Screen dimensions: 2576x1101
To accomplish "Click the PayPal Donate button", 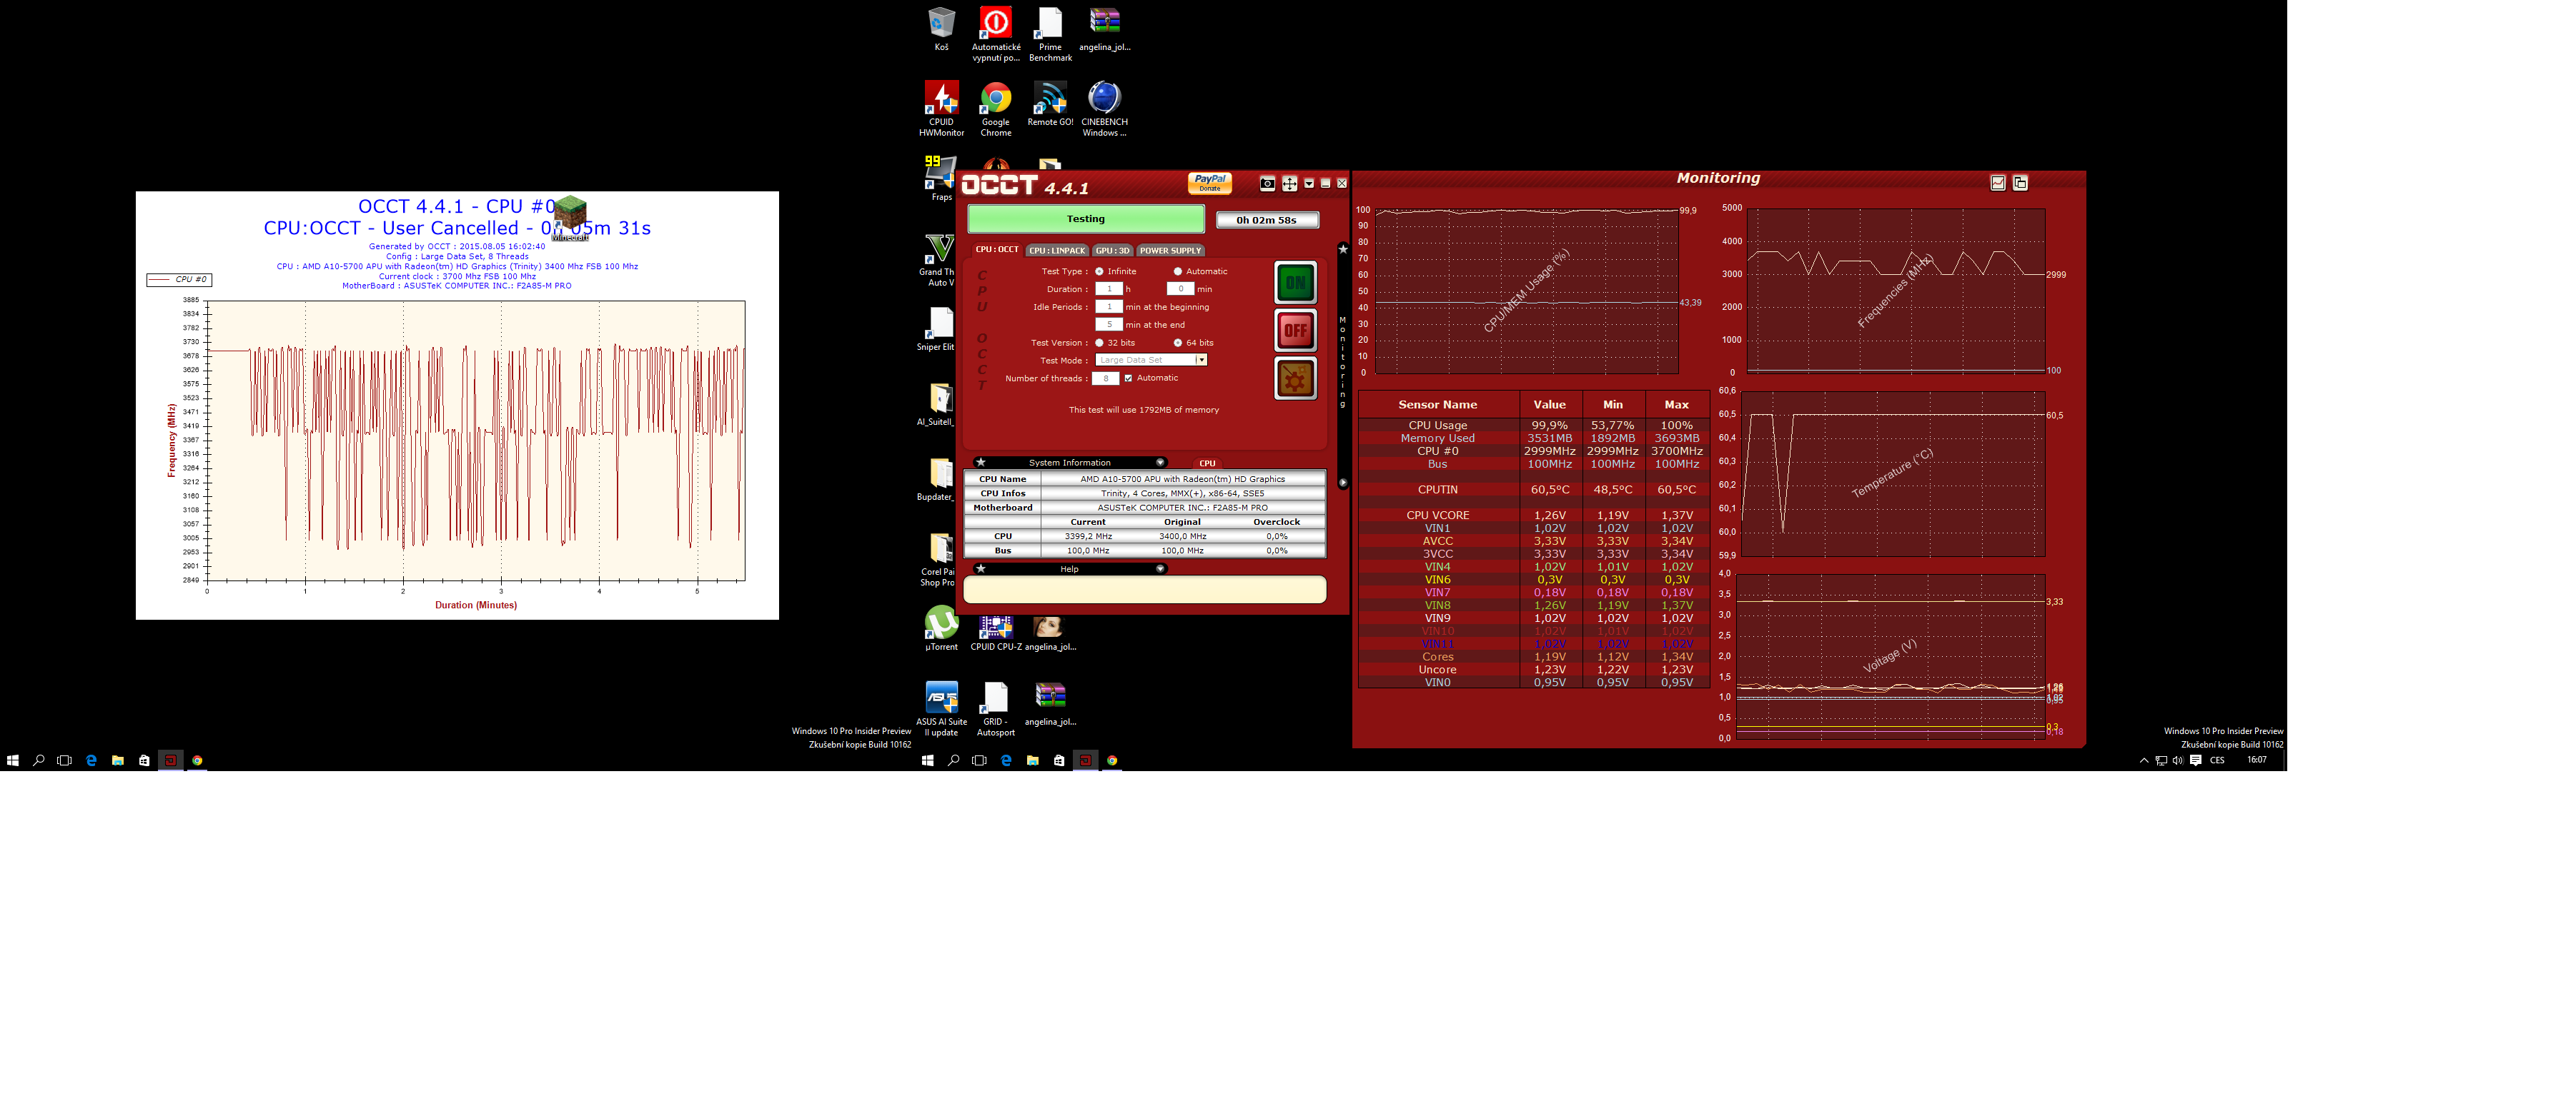I will [x=1210, y=183].
